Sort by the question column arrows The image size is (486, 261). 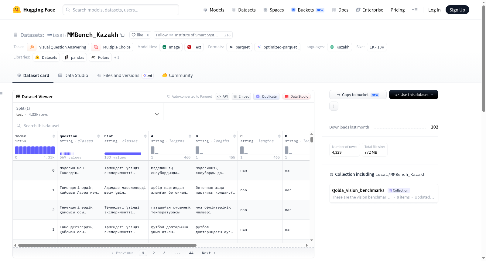click(98, 136)
